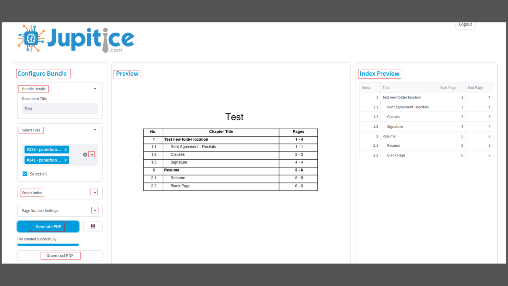
Task: Click the file creation progress bar
Action: [48, 245]
